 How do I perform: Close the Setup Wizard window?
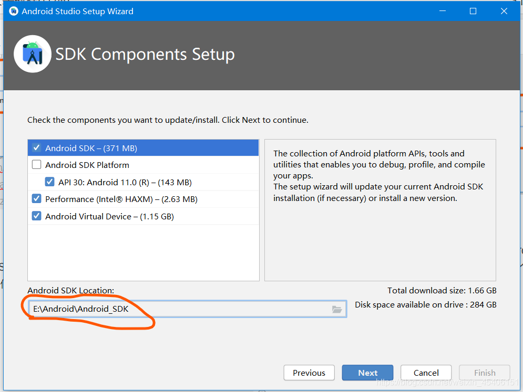click(504, 12)
